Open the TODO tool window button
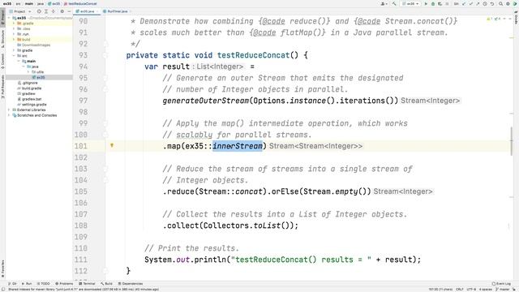The width and height of the screenshot is (519, 292). click(43, 284)
